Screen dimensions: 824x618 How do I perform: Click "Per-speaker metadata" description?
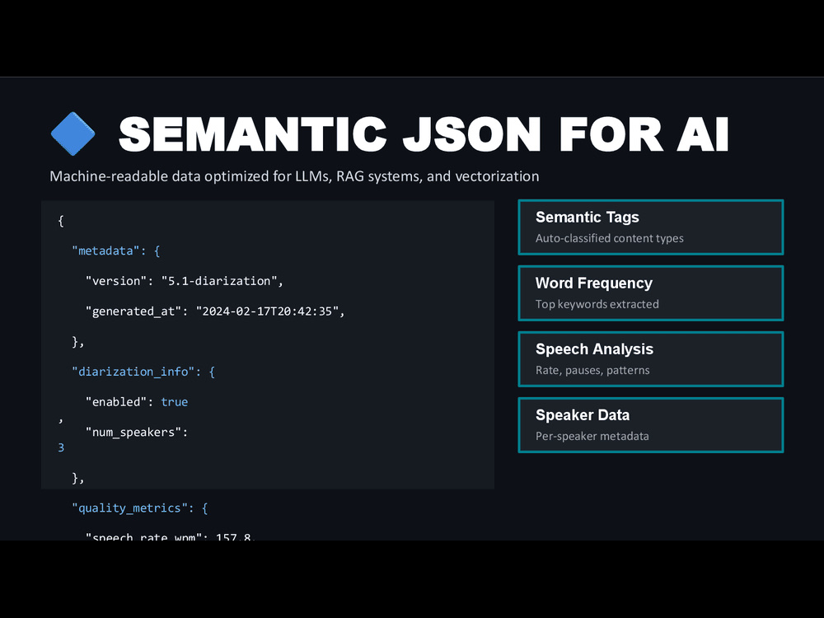click(x=592, y=436)
